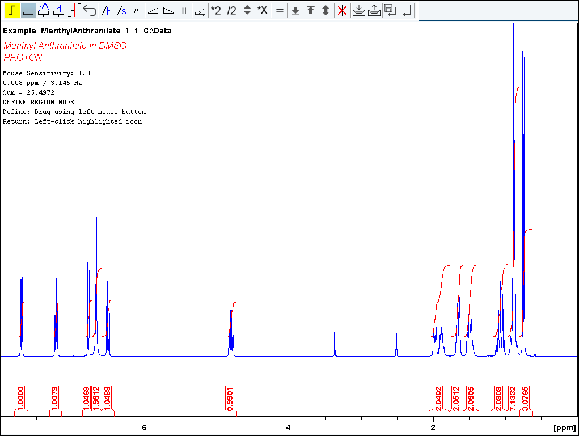
Task: Click the down-arrow-to-line shift icon
Action: (x=295, y=10)
